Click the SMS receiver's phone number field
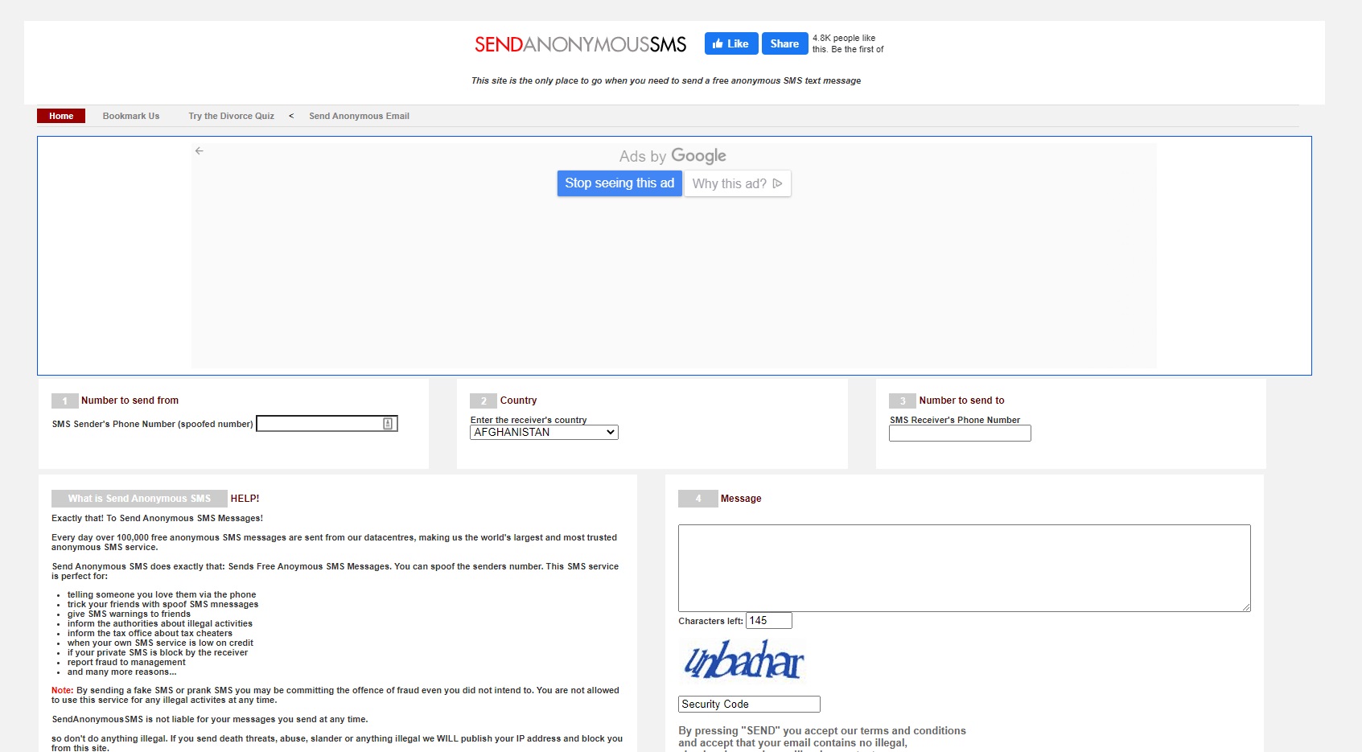 point(959,434)
